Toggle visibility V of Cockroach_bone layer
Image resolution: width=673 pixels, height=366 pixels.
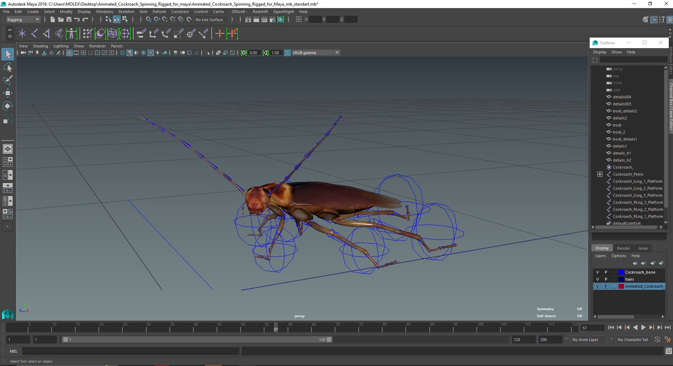point(597,272)
